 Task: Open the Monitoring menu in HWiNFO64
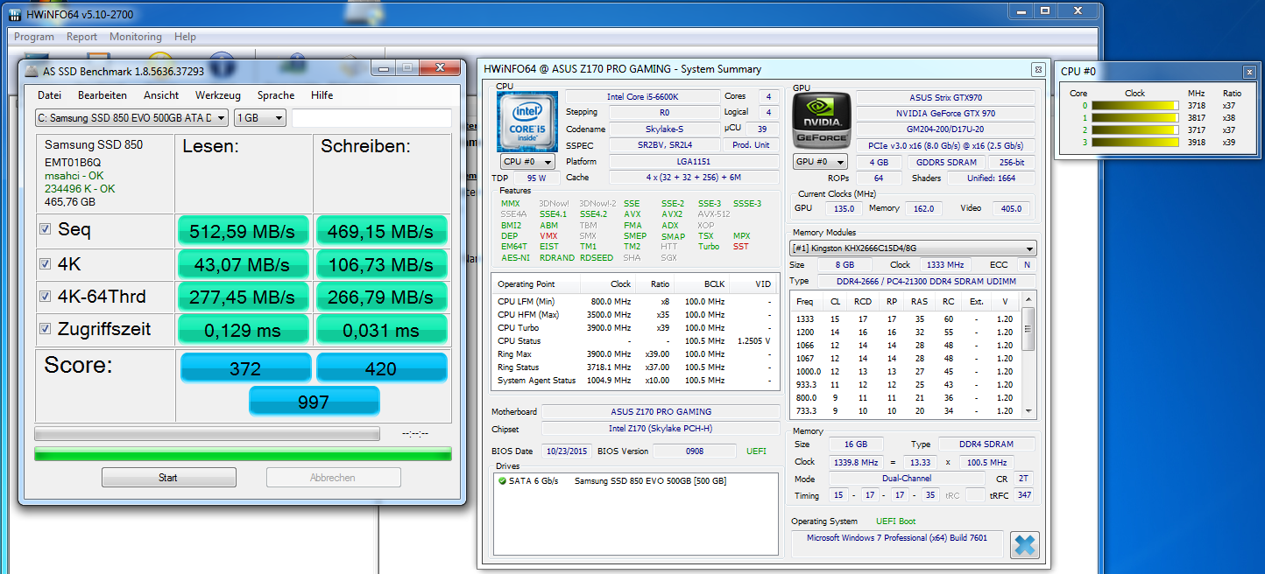click(x=136, y=37)
